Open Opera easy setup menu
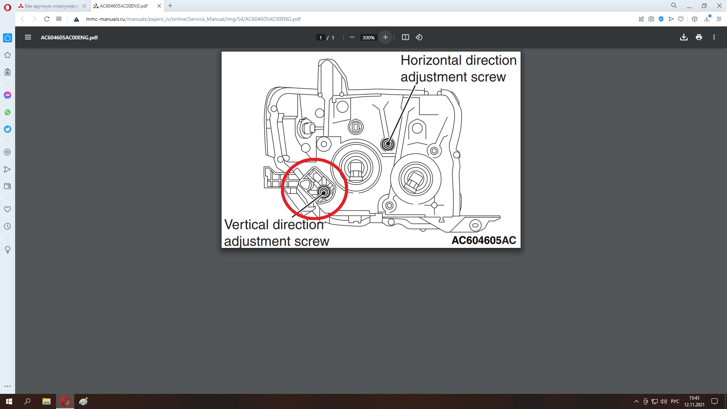727x409 pixels. click(719, 19)
